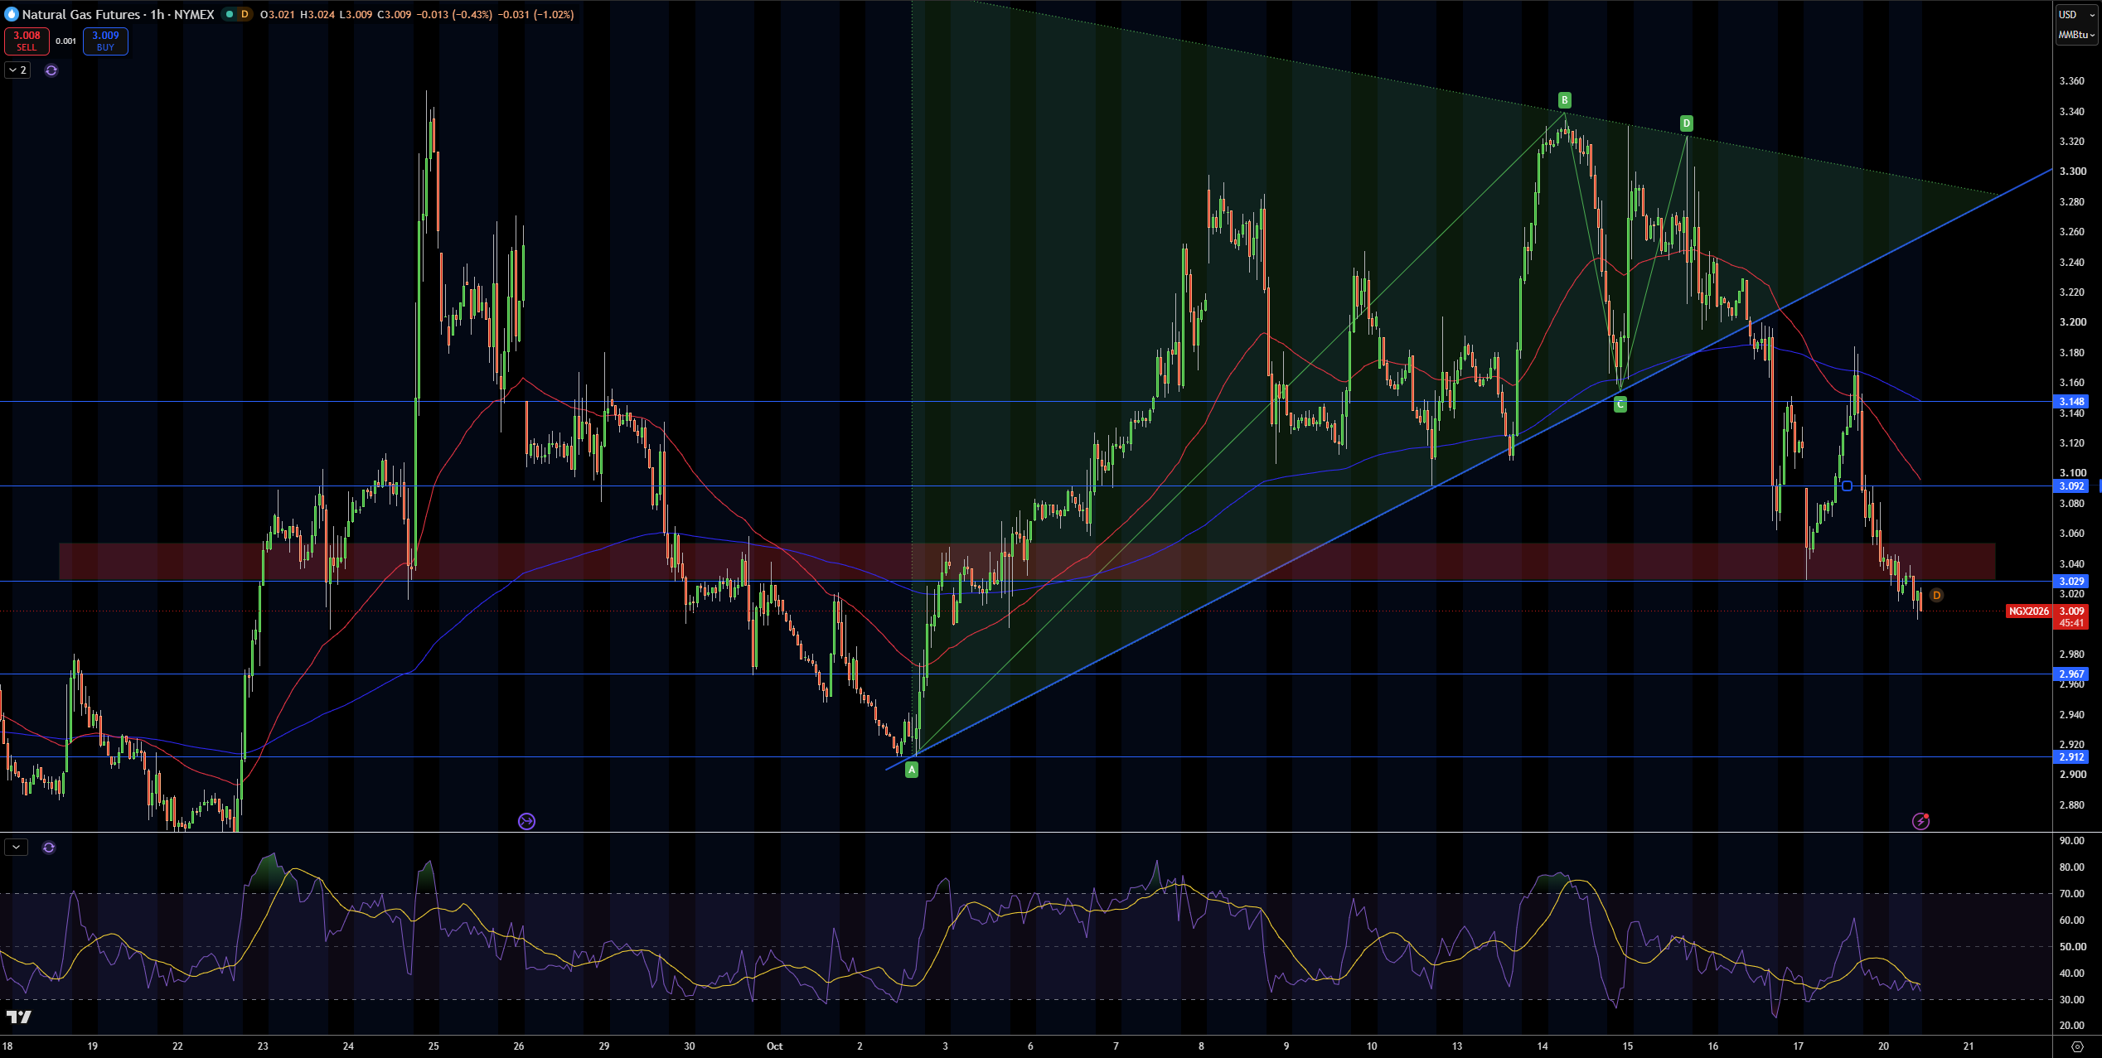Click the −0.013 (−0.43%) change value

[453, 14]
